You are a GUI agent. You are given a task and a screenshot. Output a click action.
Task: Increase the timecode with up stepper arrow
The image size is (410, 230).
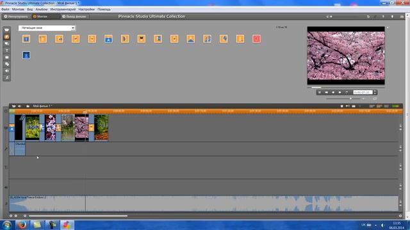coord(375,91)
